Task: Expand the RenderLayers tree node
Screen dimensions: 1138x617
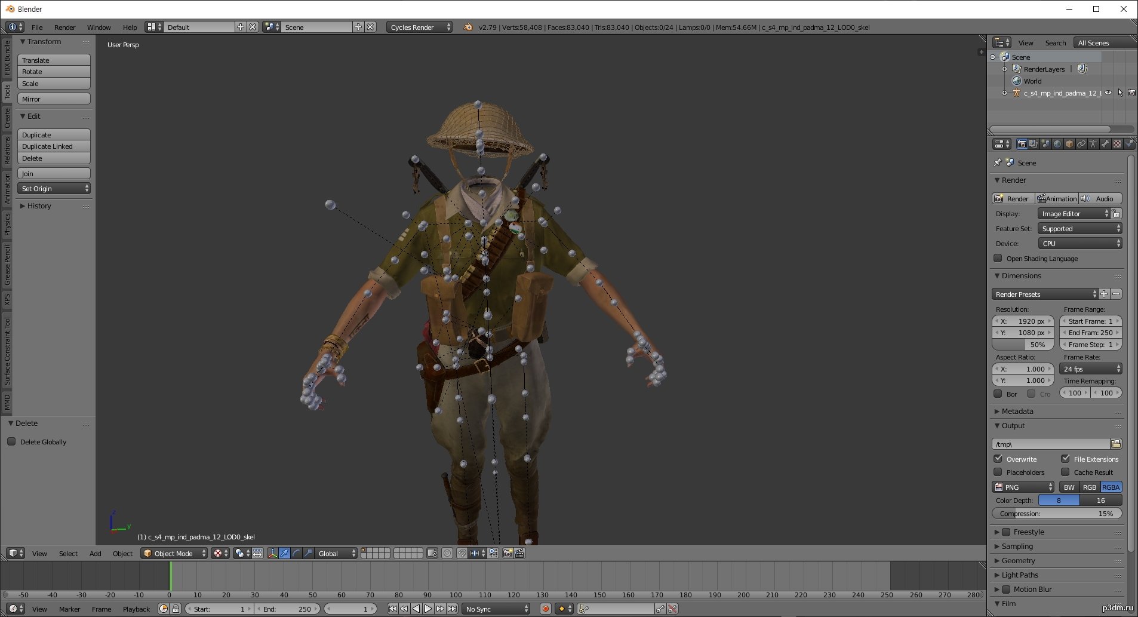Action: [1004, 69]
